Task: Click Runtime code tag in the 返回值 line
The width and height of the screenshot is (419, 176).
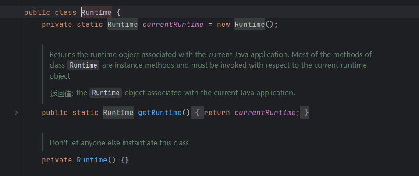Action: tap(106, 93)
